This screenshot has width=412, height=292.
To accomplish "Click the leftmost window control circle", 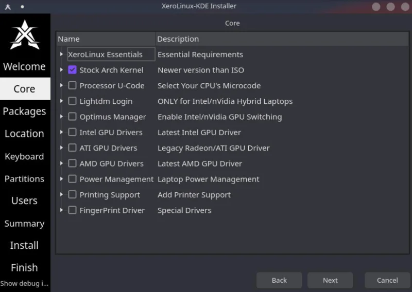I will point(376,7).
